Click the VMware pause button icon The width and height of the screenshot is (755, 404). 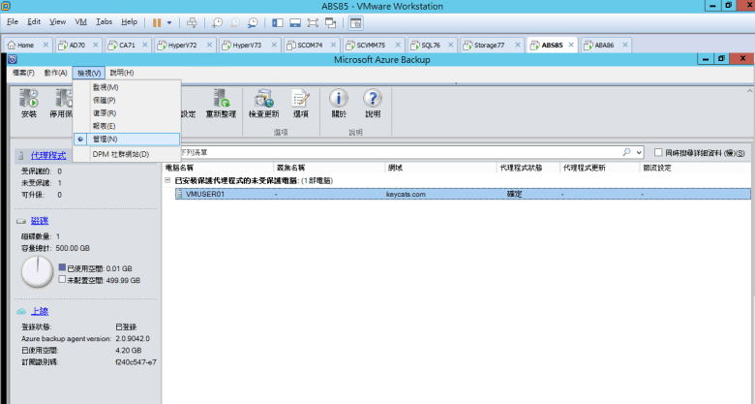click(x=156, y=21)
